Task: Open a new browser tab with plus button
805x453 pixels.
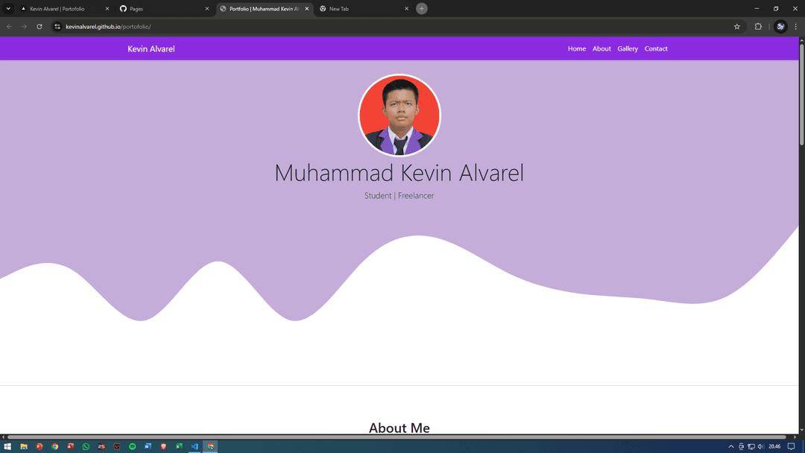Action: [422, 9]
